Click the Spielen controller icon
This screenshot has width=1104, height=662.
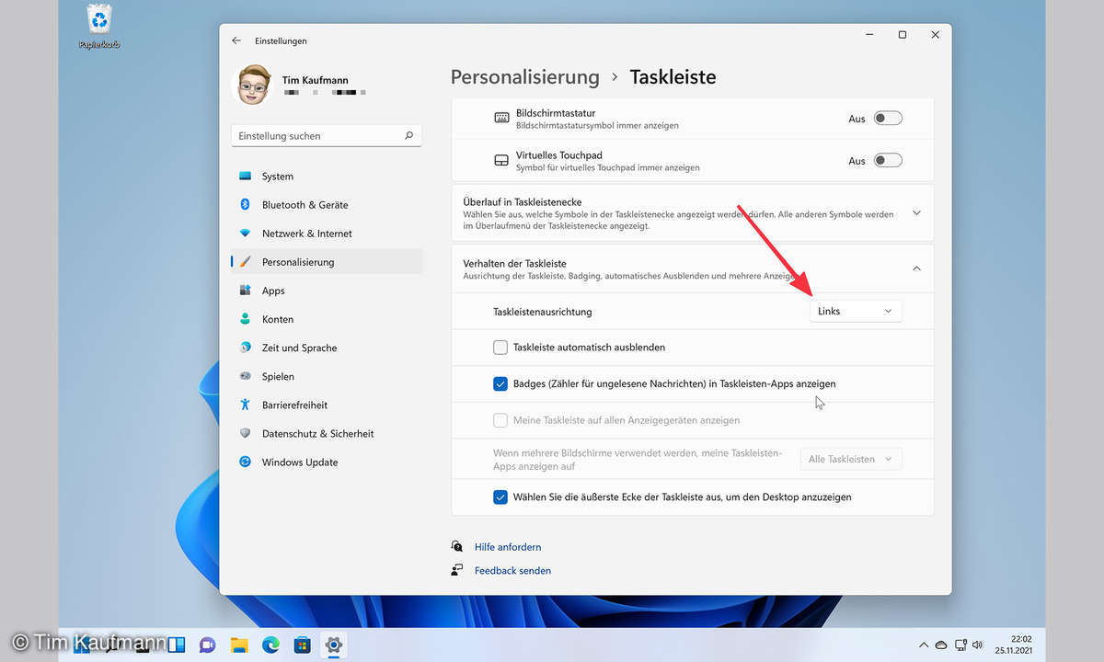[x=245, y=375]
